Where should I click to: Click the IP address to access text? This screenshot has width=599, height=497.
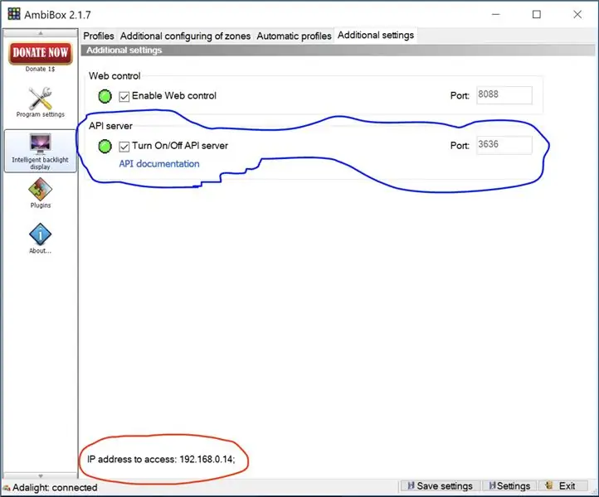(161, 459)
